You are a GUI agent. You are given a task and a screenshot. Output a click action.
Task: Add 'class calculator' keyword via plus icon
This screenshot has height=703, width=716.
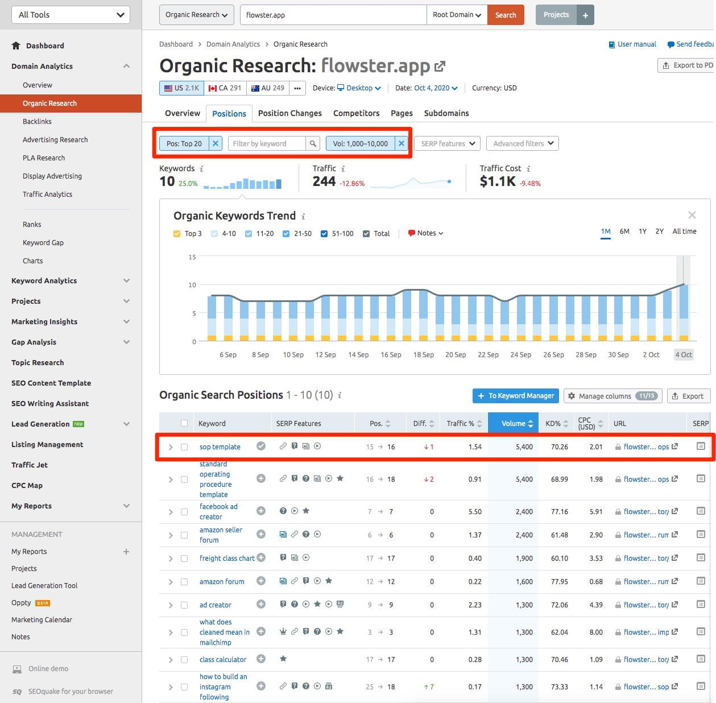point(261,659)
